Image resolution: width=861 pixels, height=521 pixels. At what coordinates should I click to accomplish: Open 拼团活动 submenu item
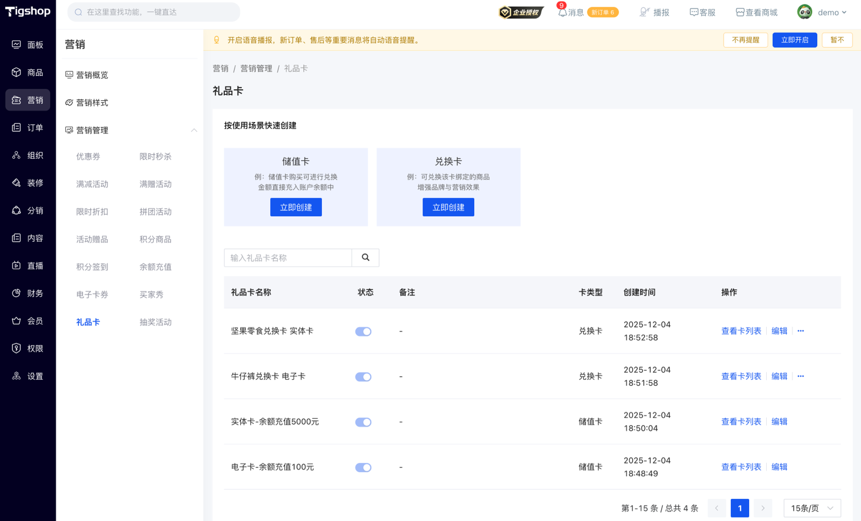pos(156,212)
